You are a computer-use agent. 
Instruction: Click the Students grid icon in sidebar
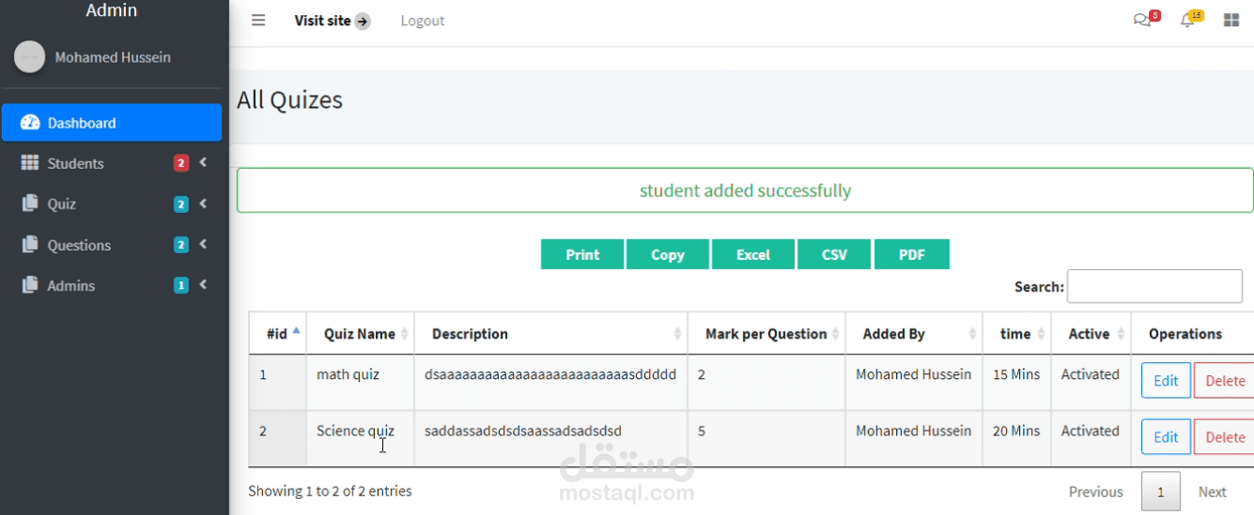pyautogui.click(x=30, y=163)
